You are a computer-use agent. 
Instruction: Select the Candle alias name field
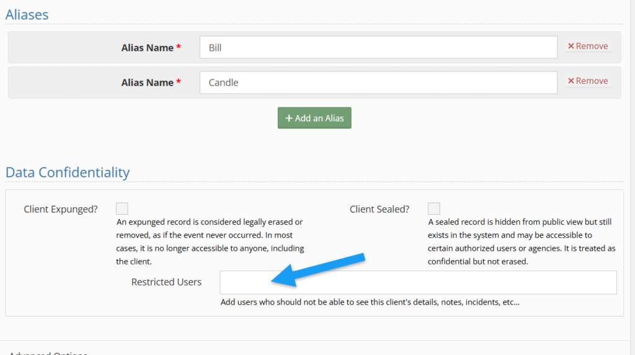(x=378, y=83)
